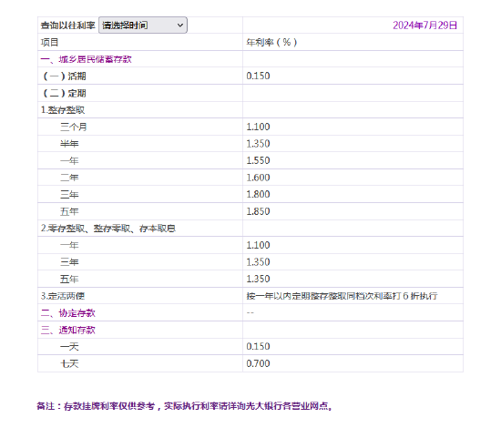Click the （一）活期 row label
The image size is (501, 428).
pyautogui.click(x=64, y=76)
